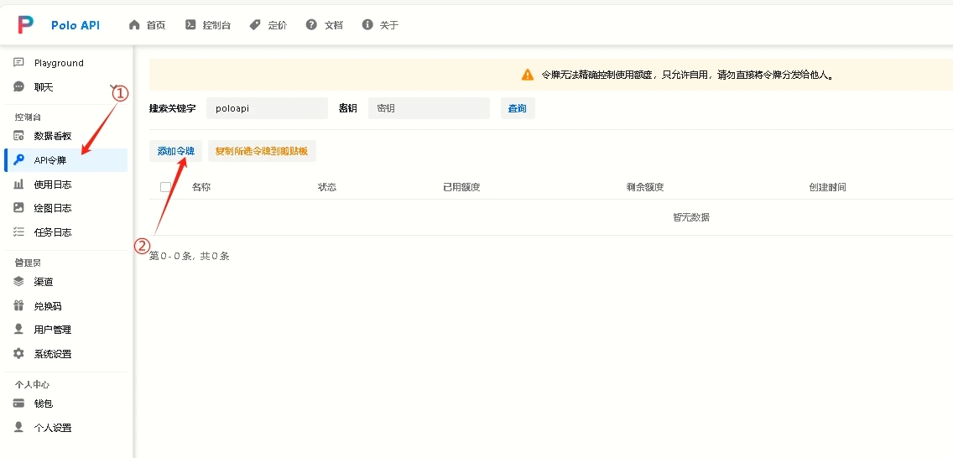953x458 pixels.
Task: Toggle the select-all checkbox in table header
Action: point(165,186)
